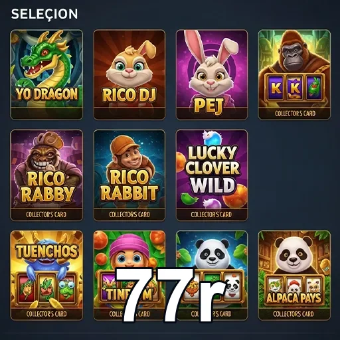Click the Alpaca Pays panda face

click(x=294, y=257)
